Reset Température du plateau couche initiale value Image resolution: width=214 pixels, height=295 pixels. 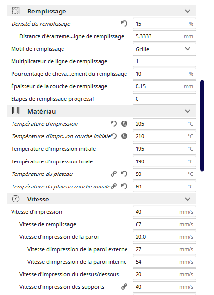point(124,187)
